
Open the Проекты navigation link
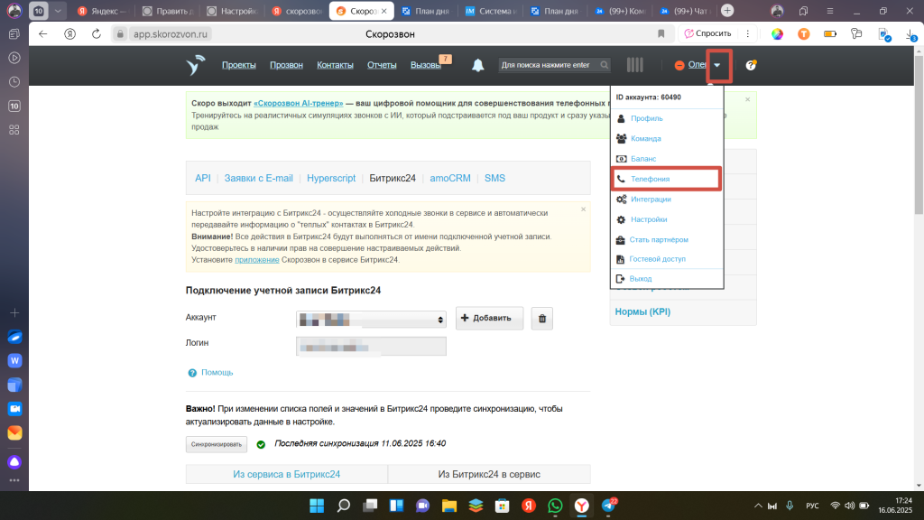click(x=238, y=65)
